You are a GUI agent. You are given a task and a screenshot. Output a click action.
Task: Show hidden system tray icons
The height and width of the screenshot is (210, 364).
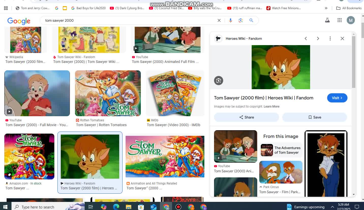[x=332, y=207]
